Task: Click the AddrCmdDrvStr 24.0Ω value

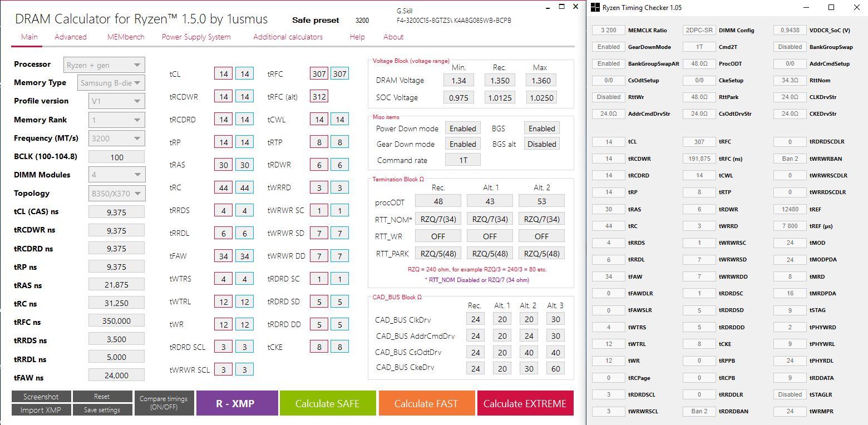Action: click(609, 113)
